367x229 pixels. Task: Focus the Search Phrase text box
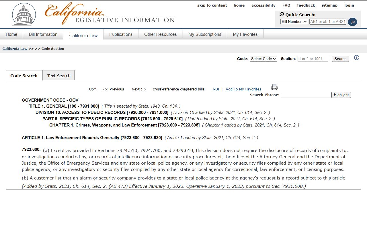pyautogui.click(x=306, y=95)
